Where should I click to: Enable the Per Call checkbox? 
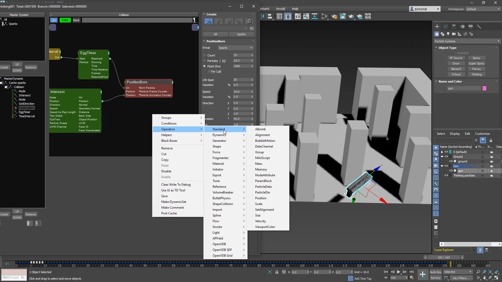[209, 72]
